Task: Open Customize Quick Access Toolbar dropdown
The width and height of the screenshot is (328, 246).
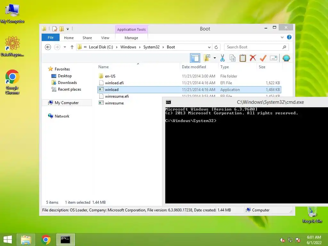Action: point(68,29)
